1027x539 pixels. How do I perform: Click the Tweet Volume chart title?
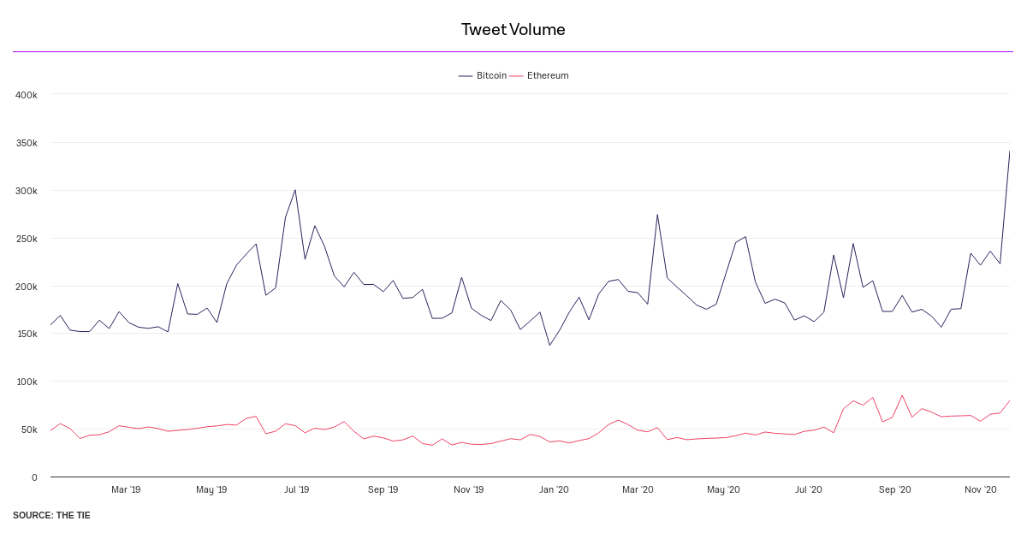coord(513,29)
